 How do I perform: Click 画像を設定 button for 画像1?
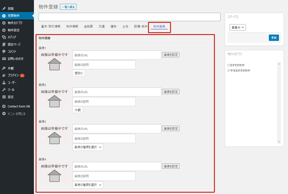171,55
